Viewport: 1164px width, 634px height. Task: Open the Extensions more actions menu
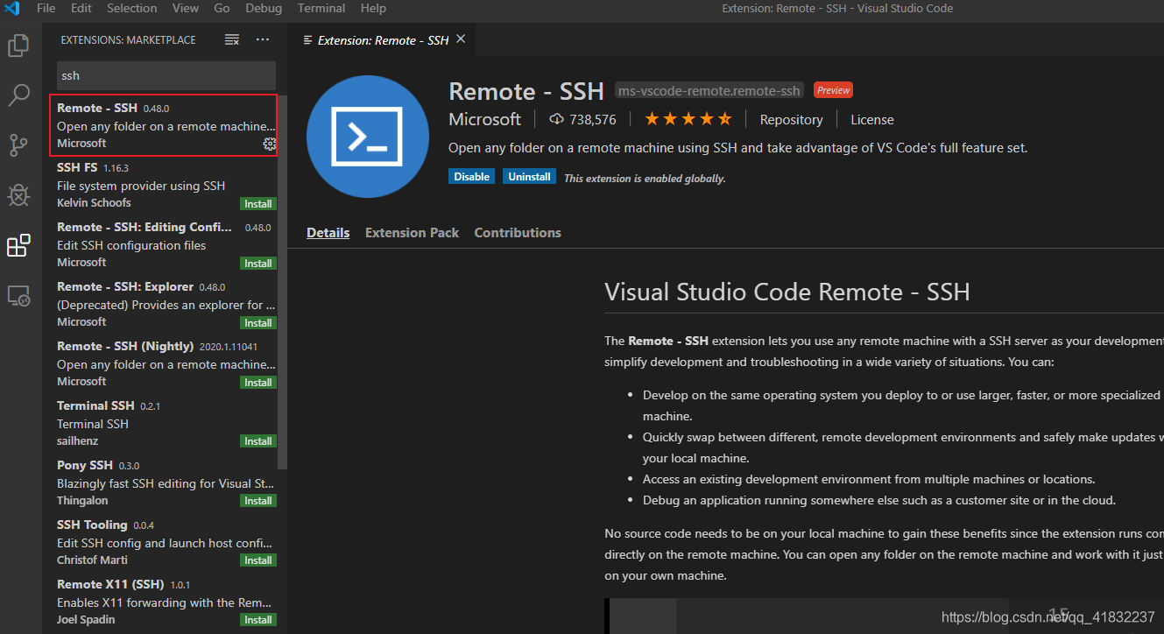coord(263,39)
